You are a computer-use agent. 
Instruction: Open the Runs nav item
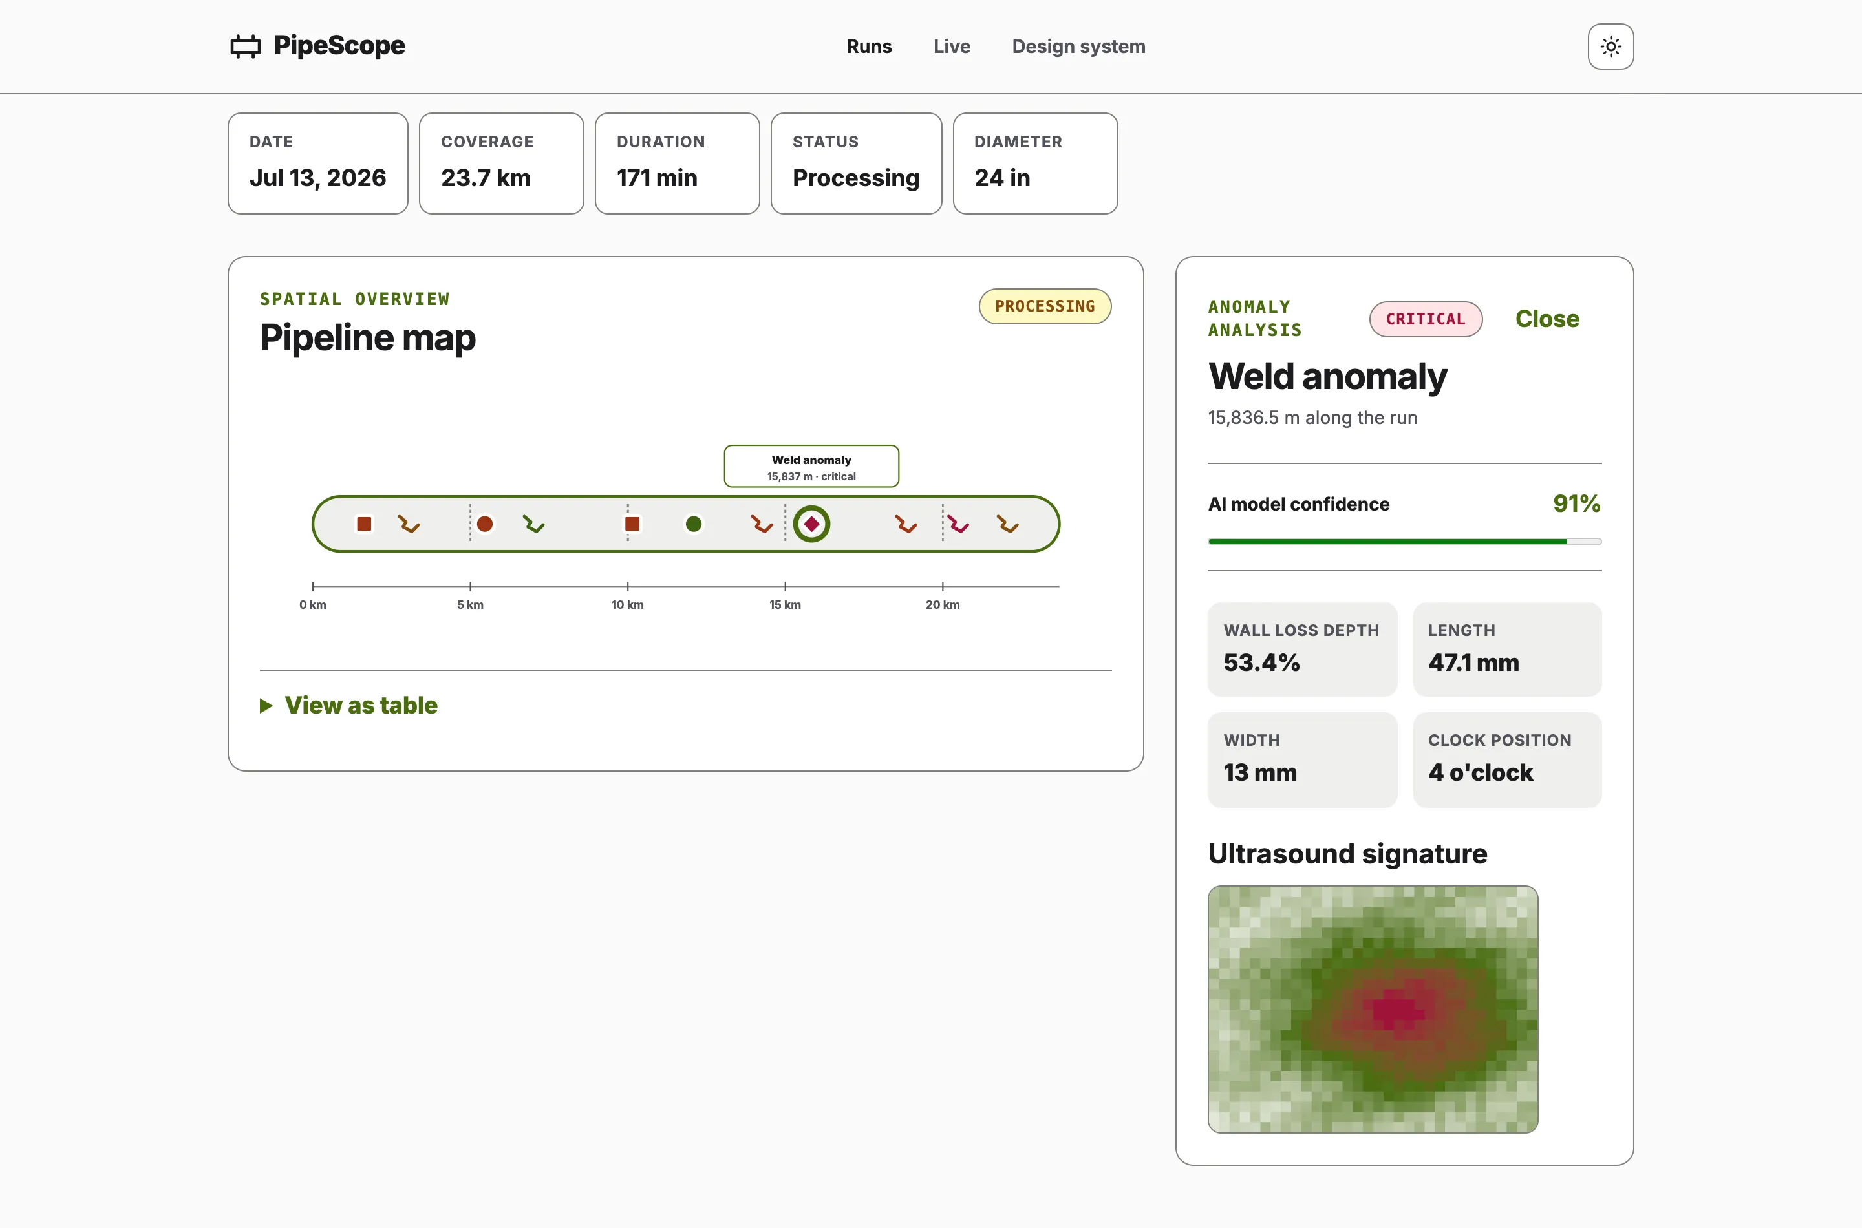869,46
